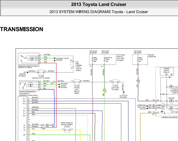Click the "POWER SUPPLY CIRCUIT" box
178x141 pixels.
pos(167,71)
